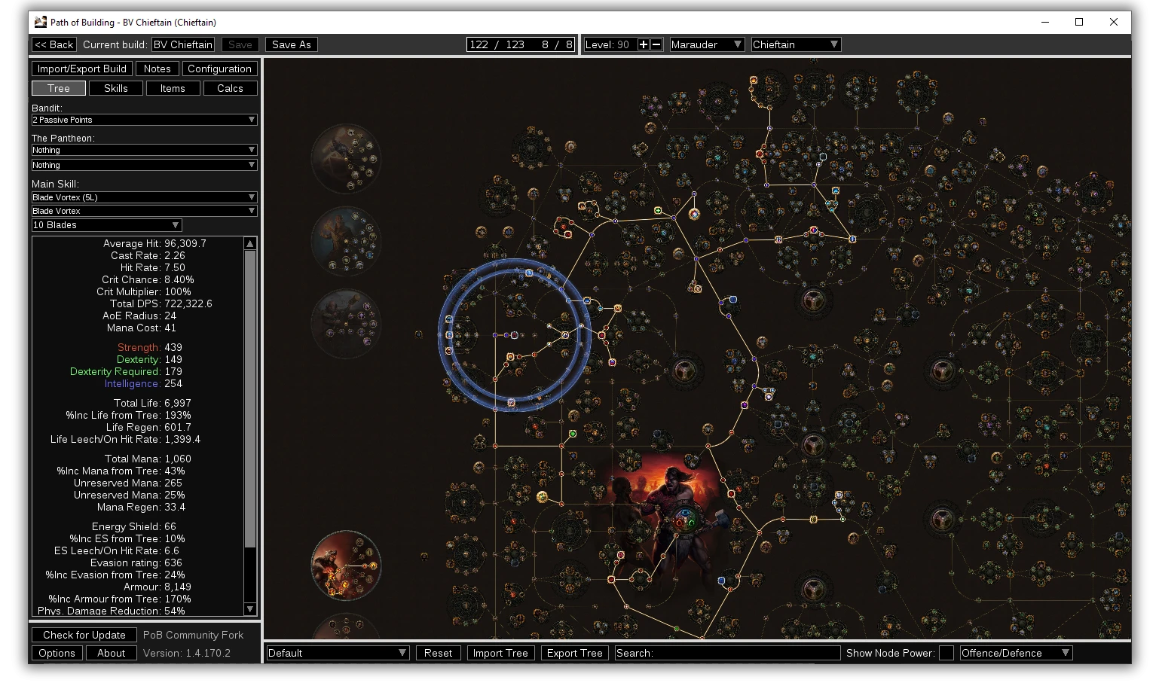Click the fiery ascendancy preview circle near bottom left
This screenshot has height=686, width=1159.
click(x=345, y=565)
